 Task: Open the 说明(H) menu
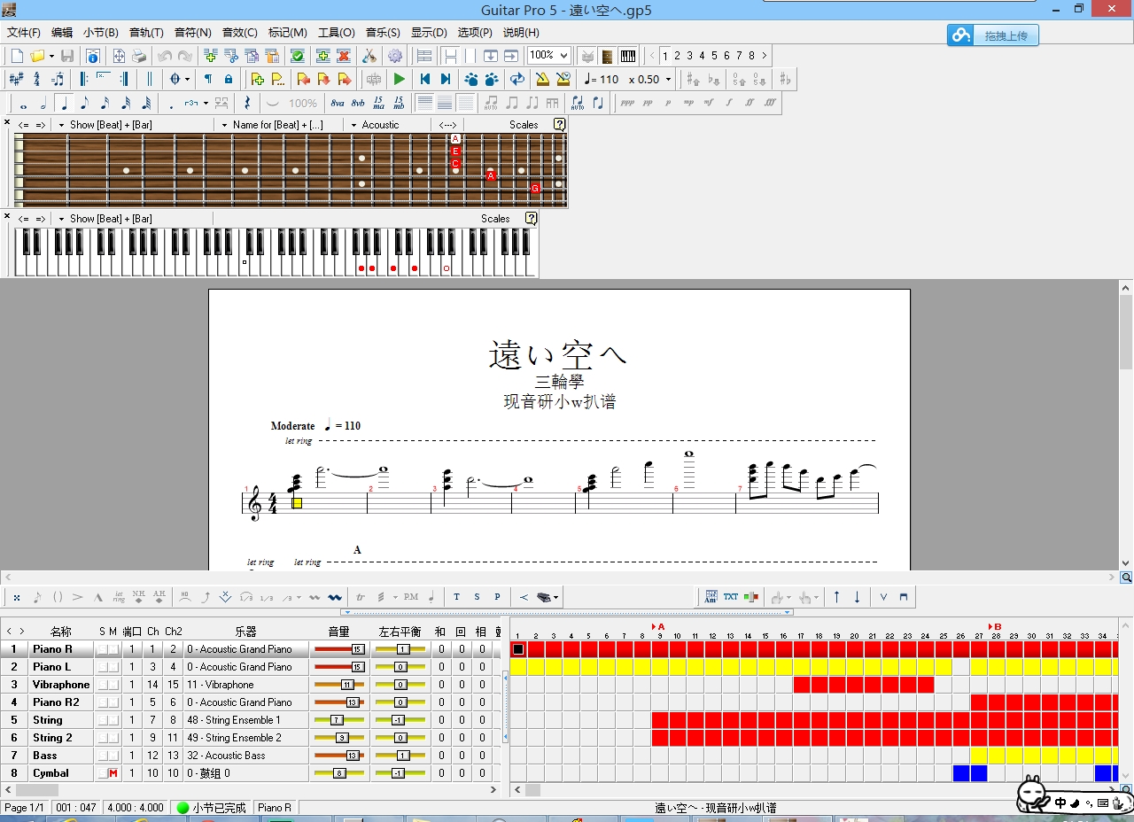(521, 33)
